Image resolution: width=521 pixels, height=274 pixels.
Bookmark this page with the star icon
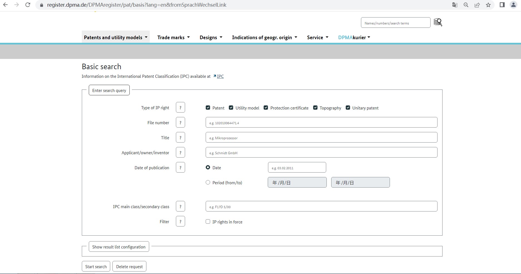click(x=488, y=5)
